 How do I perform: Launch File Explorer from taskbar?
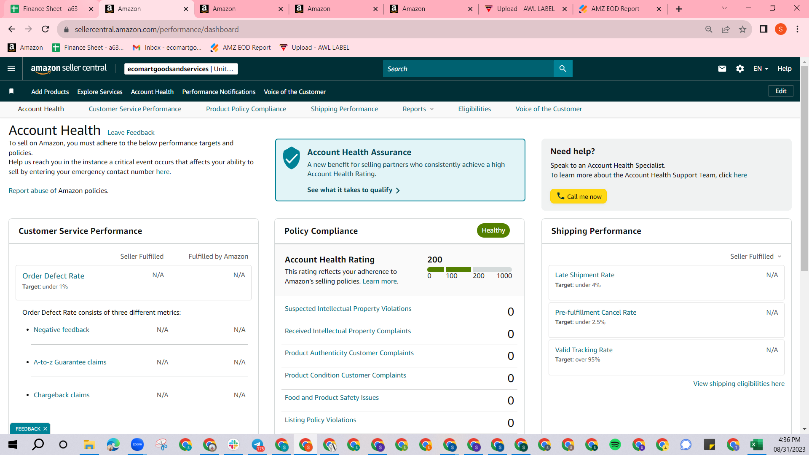click(88, 444)
